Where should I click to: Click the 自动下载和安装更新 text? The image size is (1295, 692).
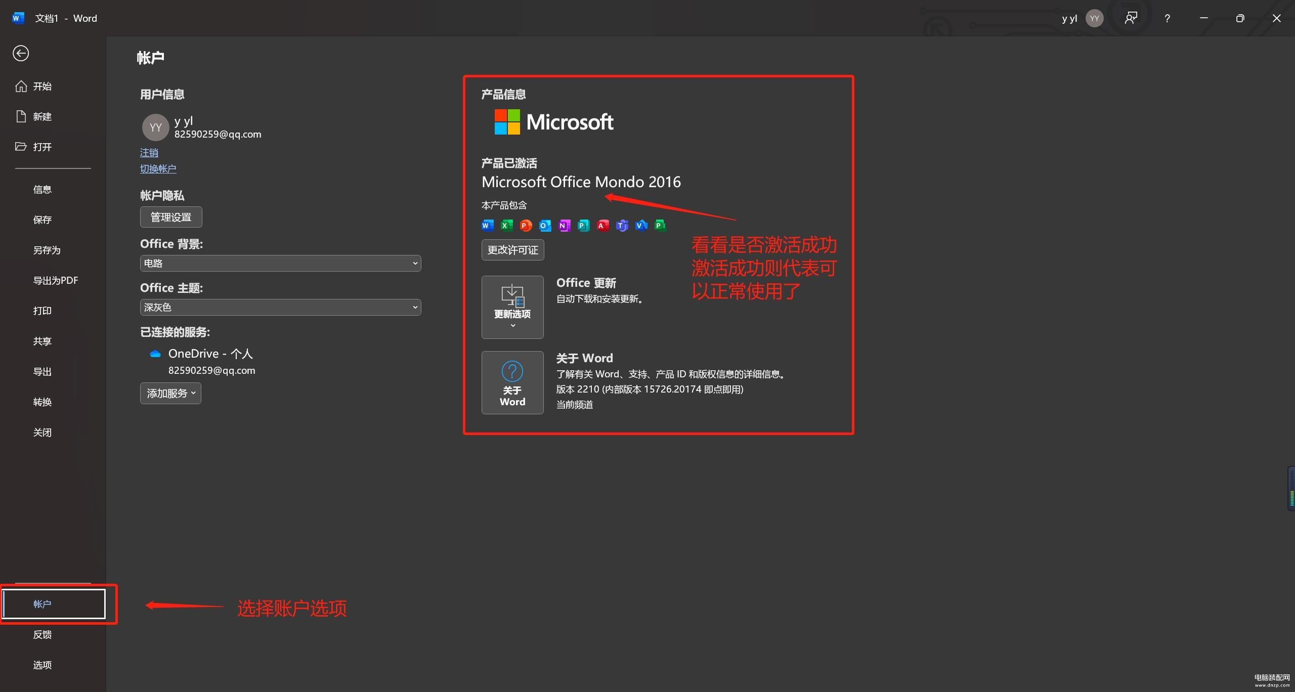coord(600,298)
